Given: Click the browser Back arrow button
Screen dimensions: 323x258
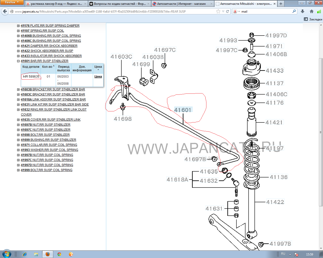Looking at the screenshot, I should (5, 11).
